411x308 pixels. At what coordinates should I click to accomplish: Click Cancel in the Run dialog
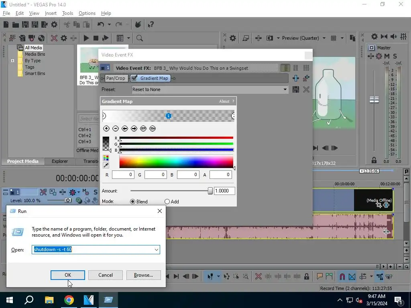106,275
